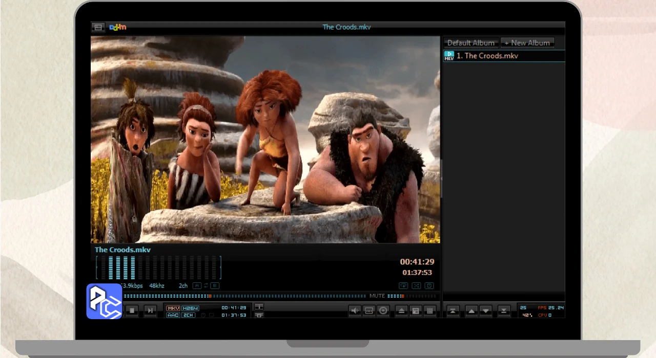
Task: Switch to the Default Album tab
Action: coord(471,43)
